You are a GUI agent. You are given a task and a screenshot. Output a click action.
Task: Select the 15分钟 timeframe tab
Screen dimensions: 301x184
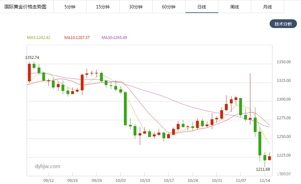(103, 7)
